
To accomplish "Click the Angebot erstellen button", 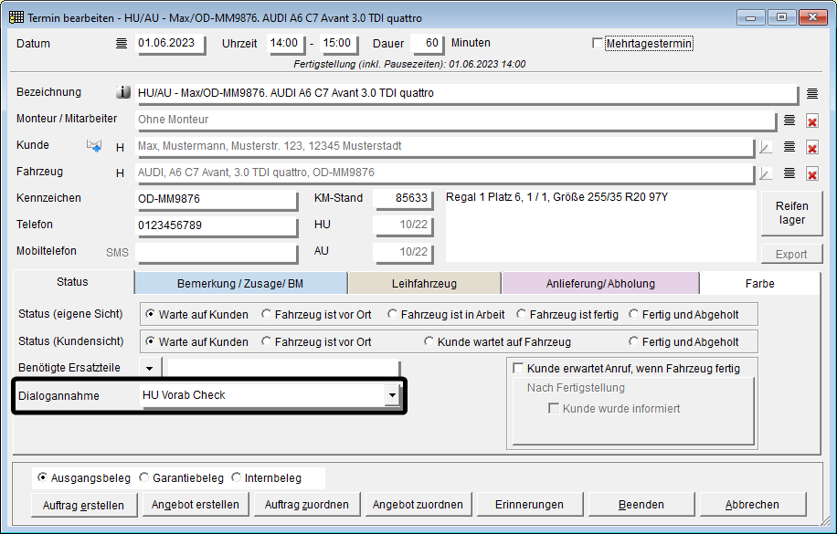I will (196, 504).
